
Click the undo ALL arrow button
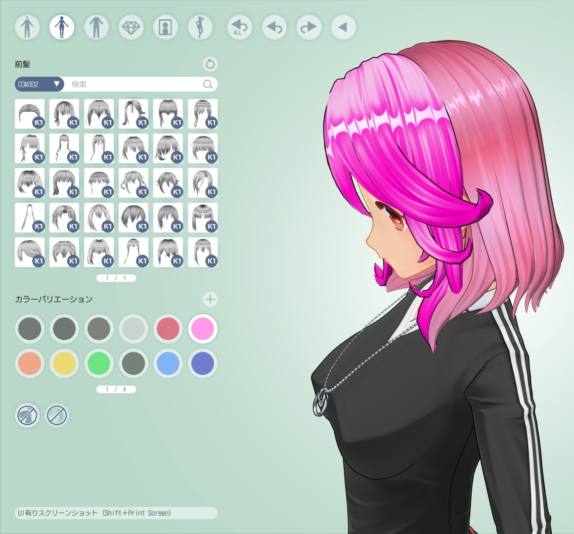pyautogui.click(x=240, y=27)
